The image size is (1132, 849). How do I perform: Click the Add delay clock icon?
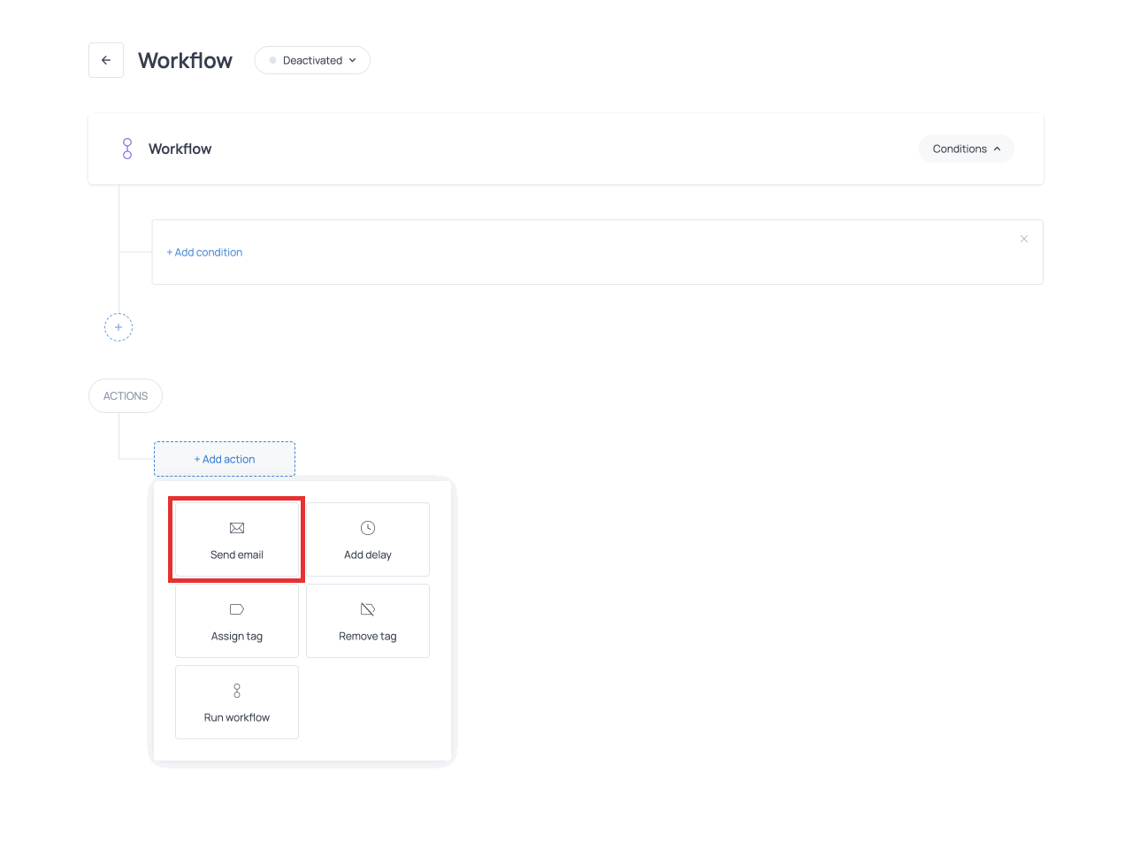coord(367,527)
